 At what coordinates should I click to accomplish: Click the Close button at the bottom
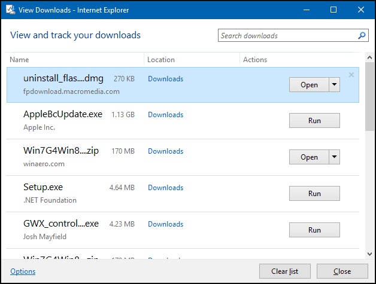[x=342, y=271]
